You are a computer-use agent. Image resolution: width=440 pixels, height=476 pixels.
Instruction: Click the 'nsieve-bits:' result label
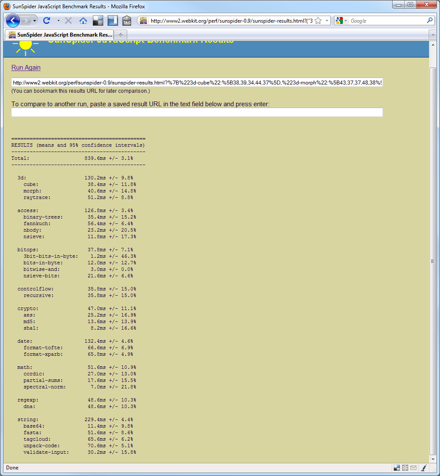41,276
